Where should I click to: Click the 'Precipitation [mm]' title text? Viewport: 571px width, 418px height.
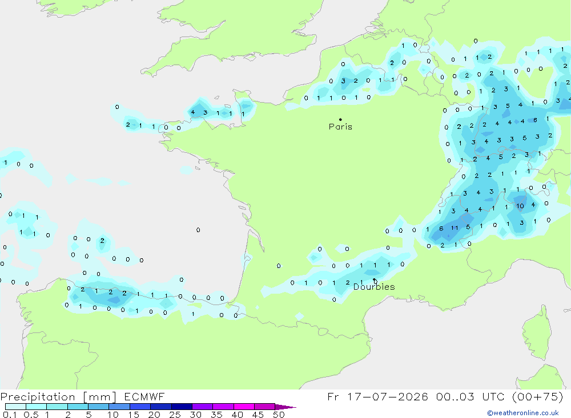point(58,397)
